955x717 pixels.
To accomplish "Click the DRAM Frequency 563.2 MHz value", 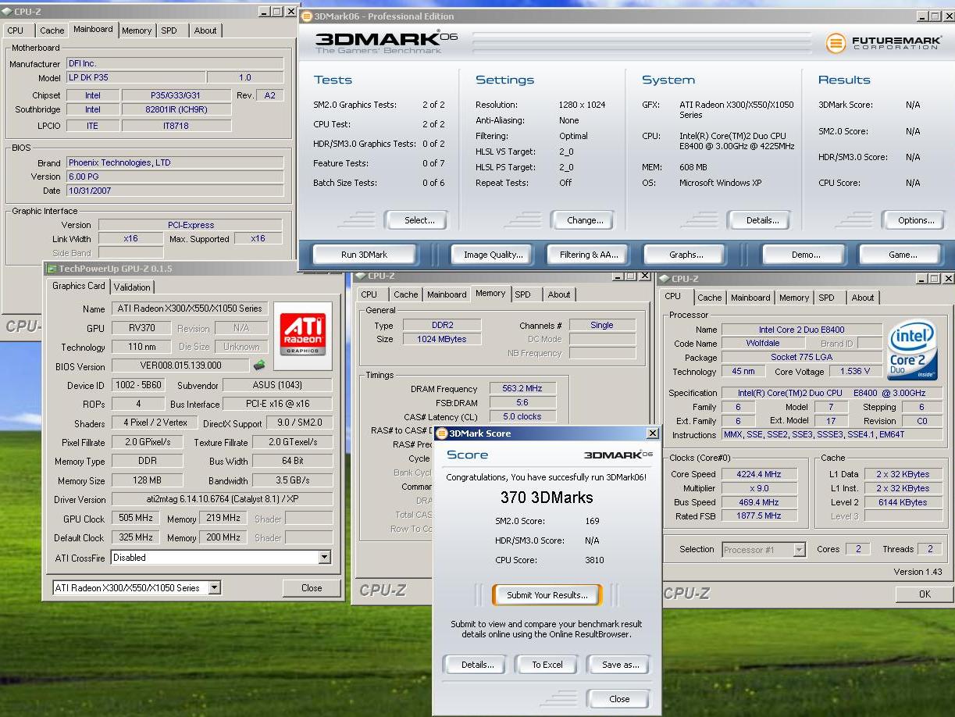I will coord(522,388).
